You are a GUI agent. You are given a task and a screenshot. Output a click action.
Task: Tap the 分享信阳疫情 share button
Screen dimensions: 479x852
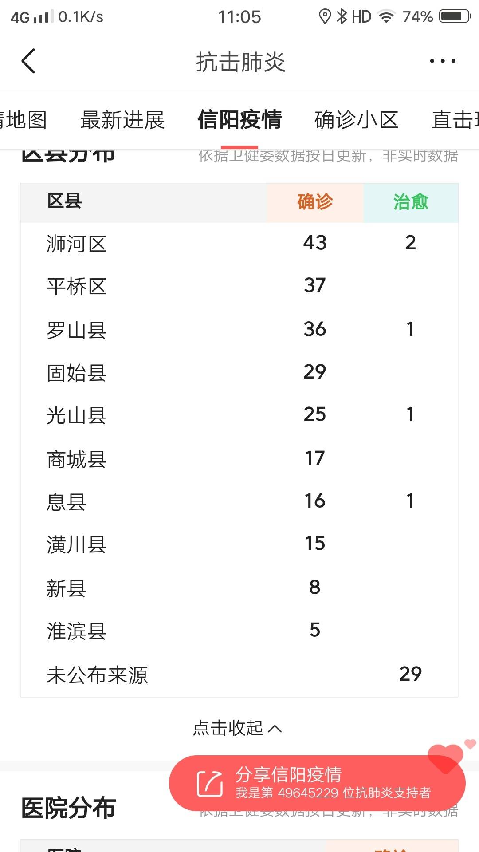(317, 783)
